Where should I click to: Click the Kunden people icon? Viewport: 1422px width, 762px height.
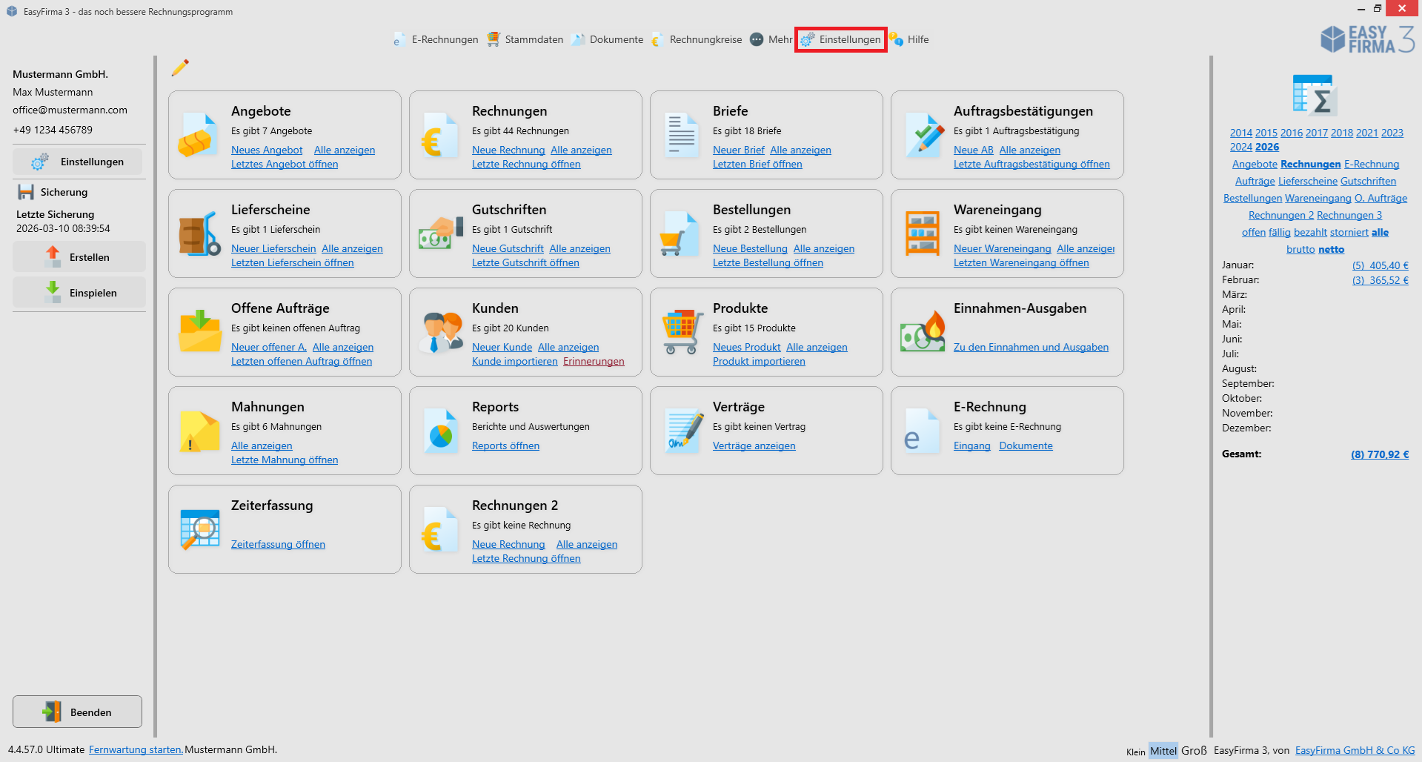coord(440,333)
